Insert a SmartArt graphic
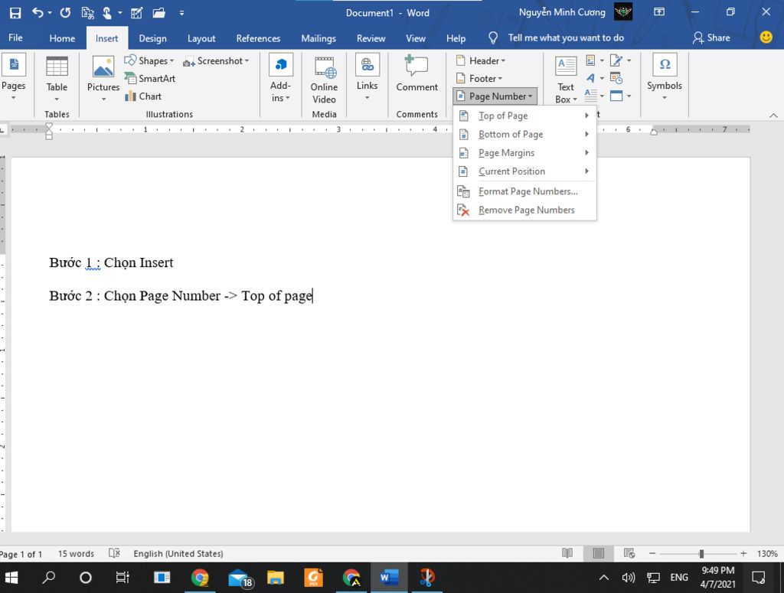The width and height of the screenshot is (784, 593). 150,79
